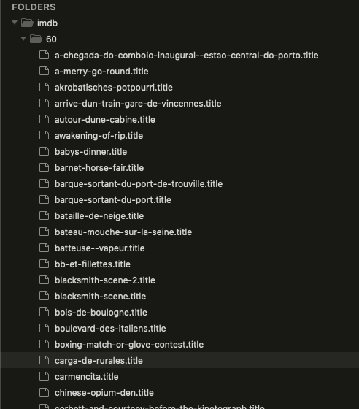Viewport: 359px width, 409px height.
Task: Select awakening-of-rip.title in sidebar
Action: (99, 136)
